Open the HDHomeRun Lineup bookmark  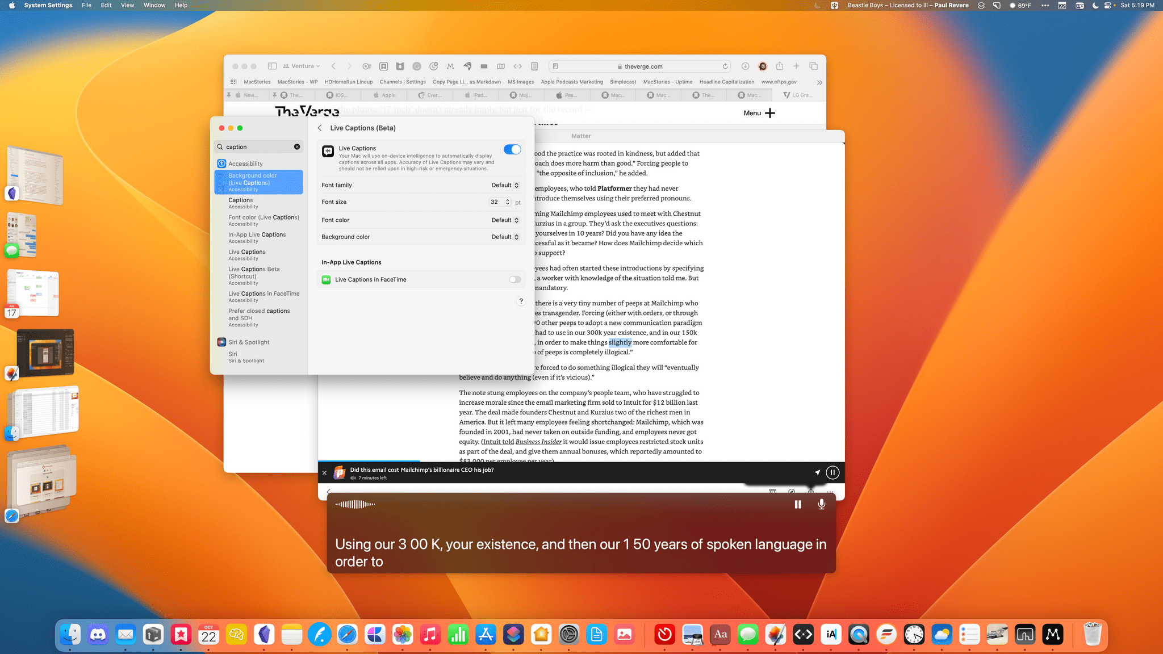coord(349,82)
